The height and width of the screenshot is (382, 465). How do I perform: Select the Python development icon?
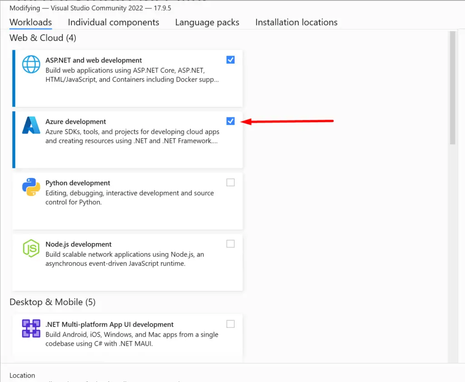[x=30, y=187]
